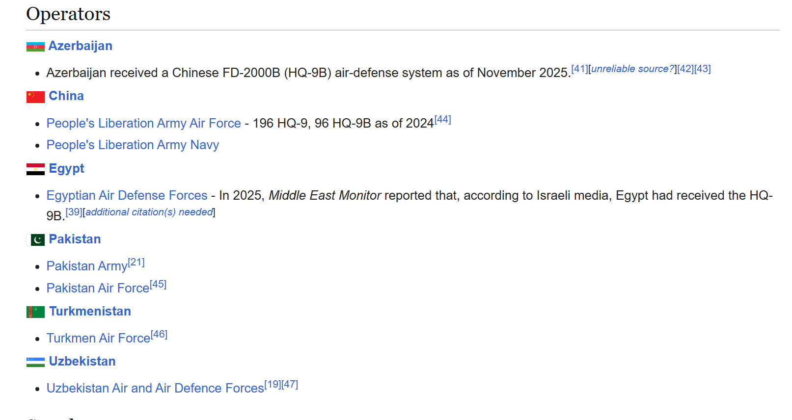Jump to citation 46

click(x=159, y=334)
